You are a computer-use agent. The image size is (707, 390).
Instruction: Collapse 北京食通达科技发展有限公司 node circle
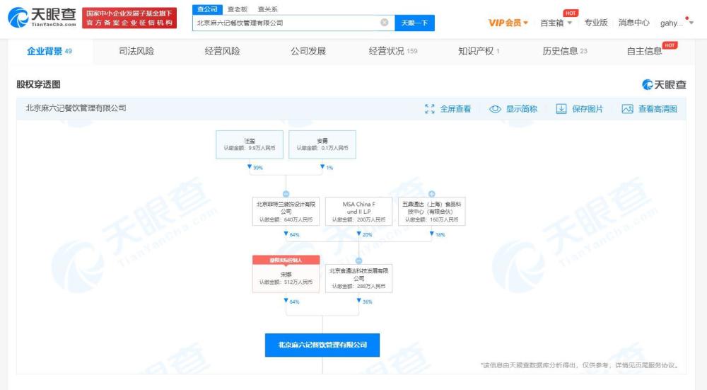pyautogui.click(x=358, y=261)
